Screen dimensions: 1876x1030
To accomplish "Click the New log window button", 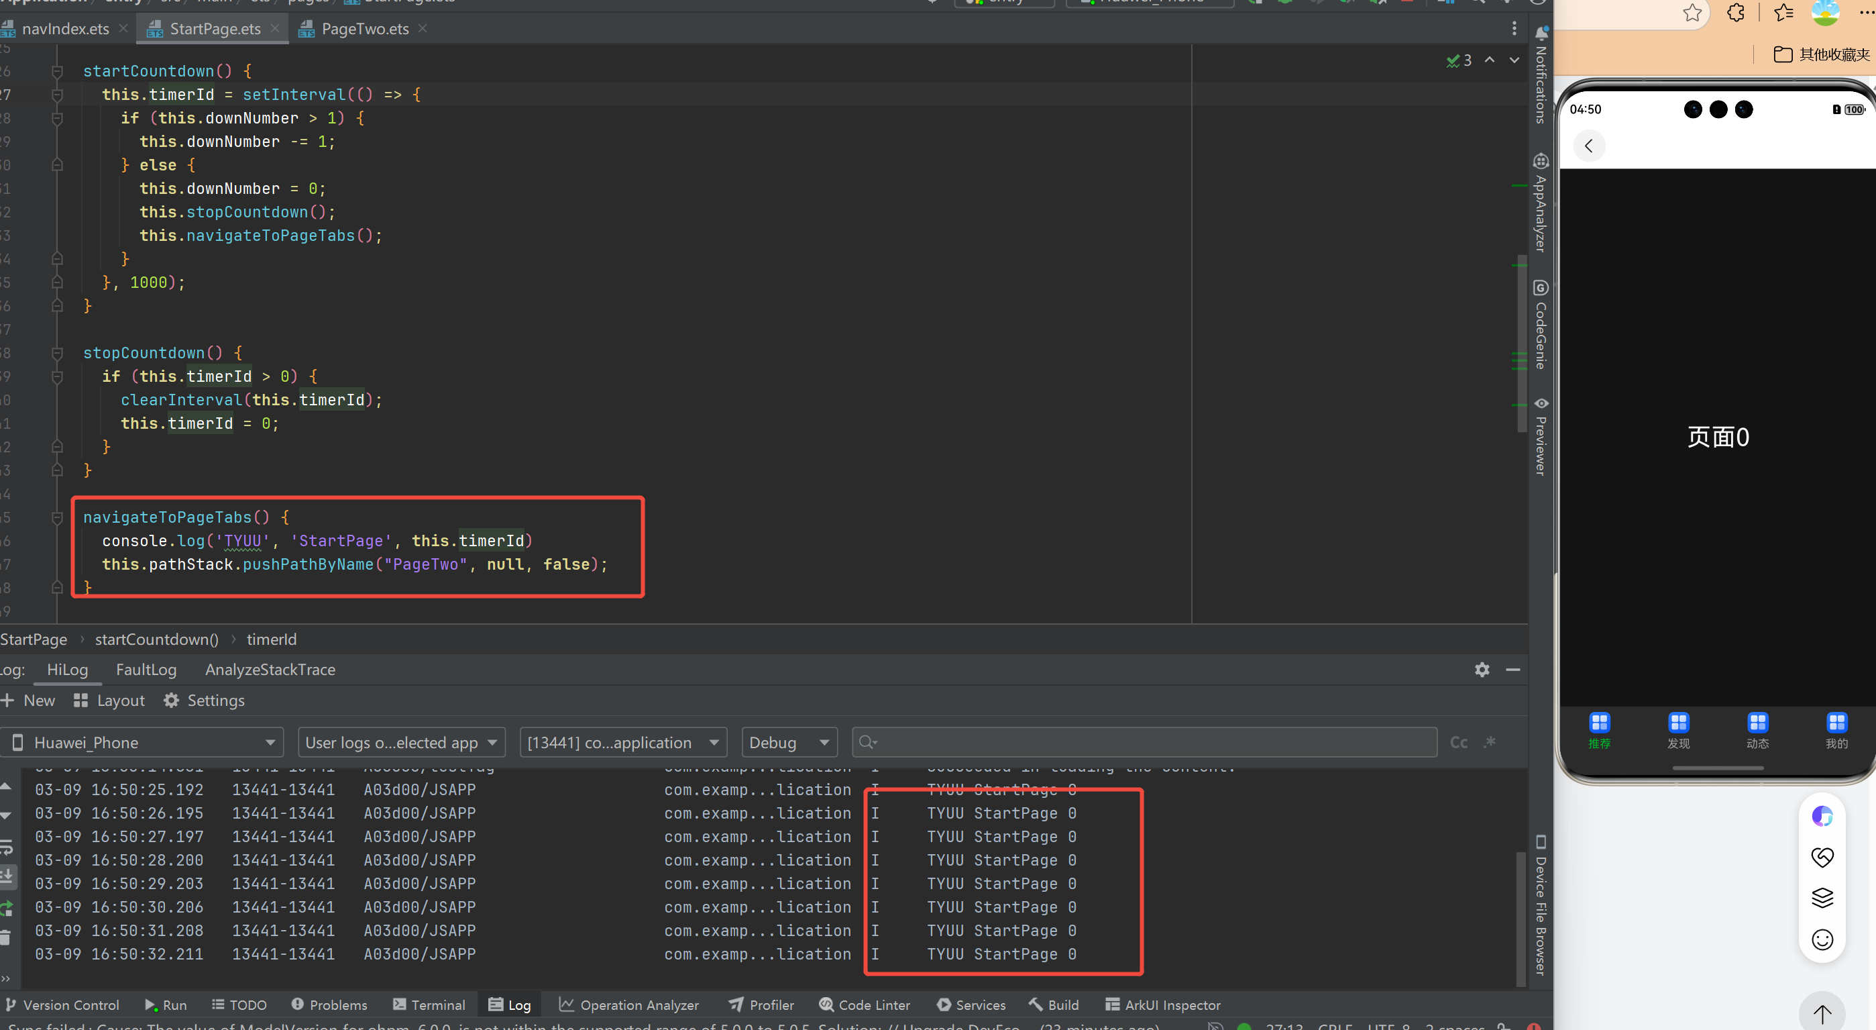I will point(29,701).
